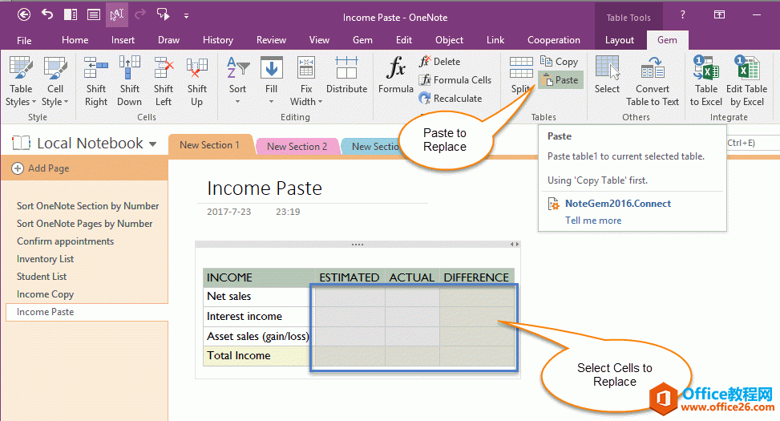Click the highlighted text tool icon in the quick access toolbar
This screenshot has height=421, width=780.
[x=117, y=15]
